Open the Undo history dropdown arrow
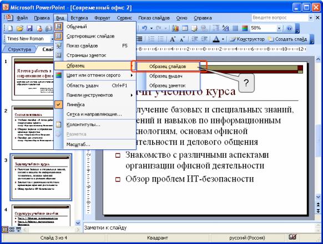 point(152,28)
